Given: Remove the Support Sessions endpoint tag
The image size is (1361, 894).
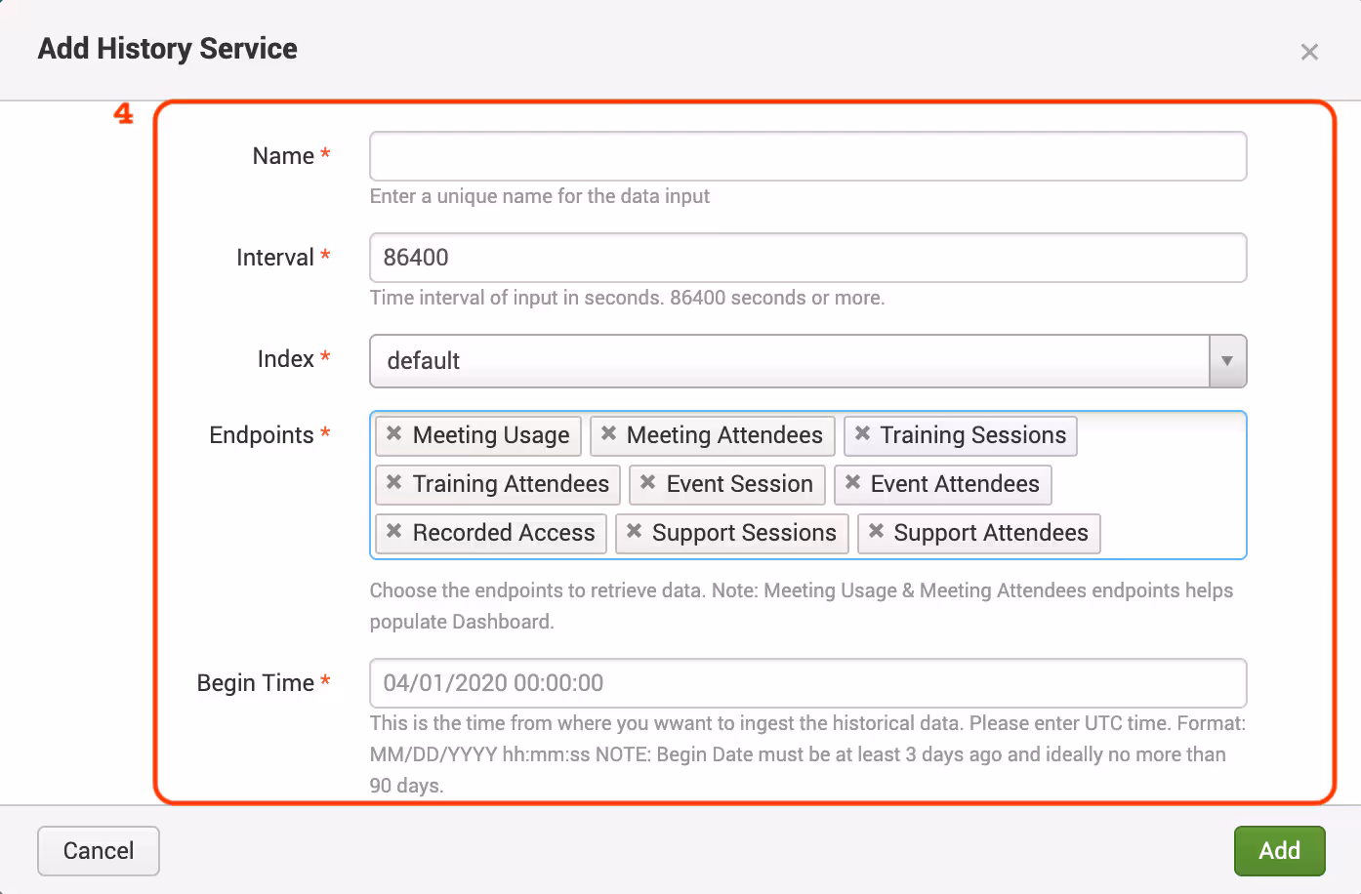Looking at the screenshot, I should (x=635, y=531).
